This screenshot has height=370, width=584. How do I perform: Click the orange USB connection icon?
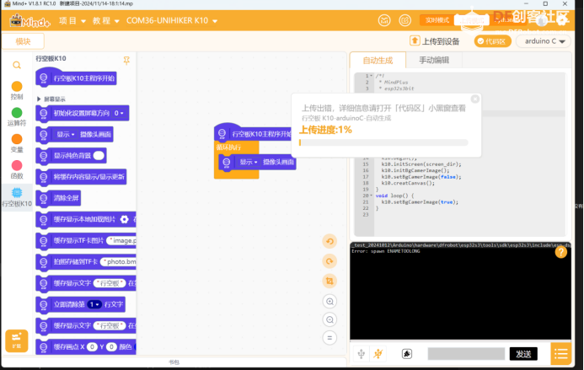[x=378, y=354]
